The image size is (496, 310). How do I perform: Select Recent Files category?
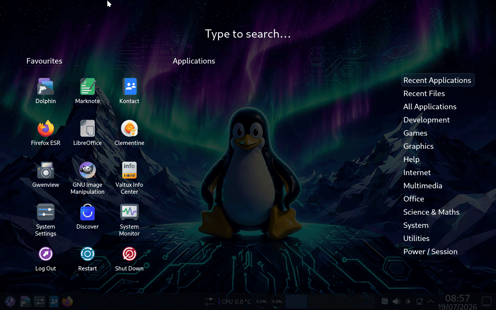[424, 93]
